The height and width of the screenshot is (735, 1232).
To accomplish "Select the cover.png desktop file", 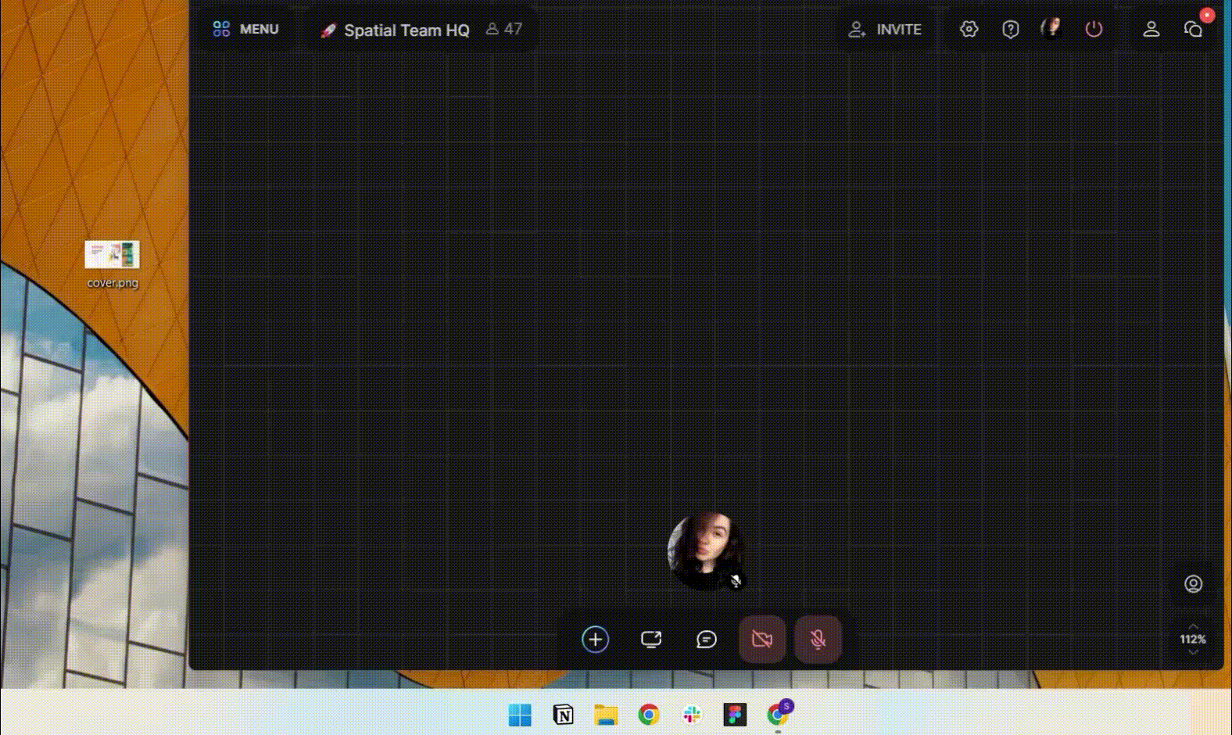I will 113,265.
